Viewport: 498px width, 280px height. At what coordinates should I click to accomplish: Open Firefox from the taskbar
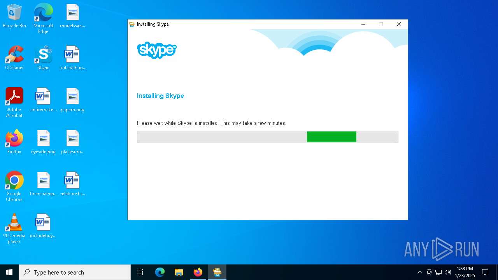(x=198, y=272)
